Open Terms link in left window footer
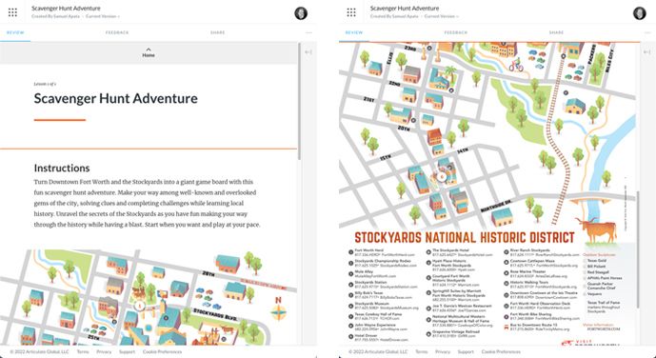 pyautogui.click(x=83, y=351)
